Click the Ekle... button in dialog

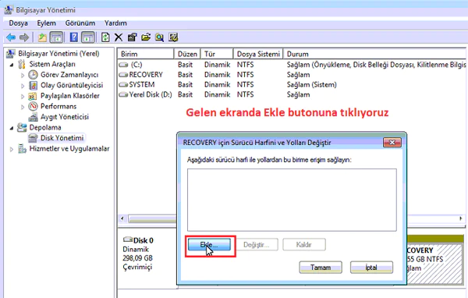(x=209, y=244)
